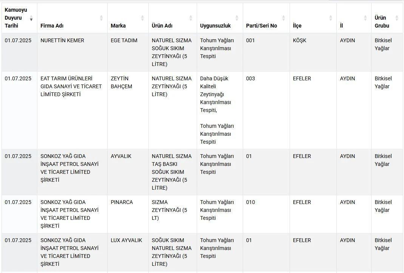
Task: Click the İlçe column sort arrows
Action: pos(331,18)
